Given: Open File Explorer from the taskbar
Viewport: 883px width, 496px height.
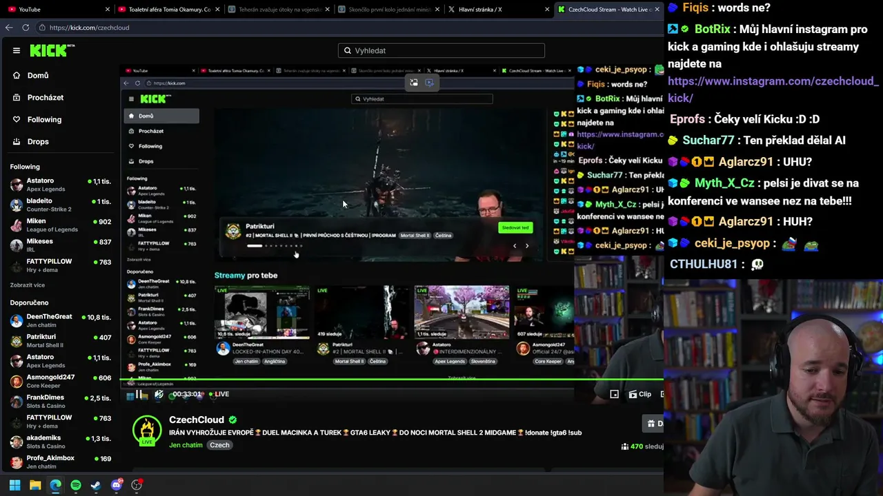Looking at the screenshot, I should point(35,485).
